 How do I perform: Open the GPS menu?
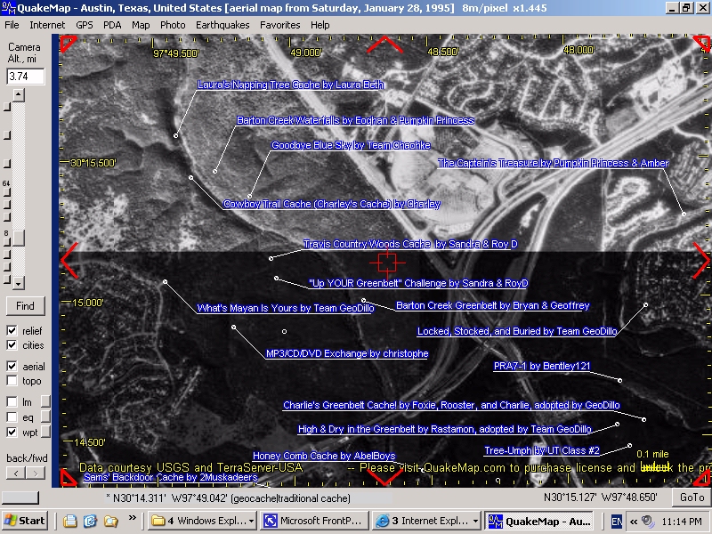[85, 25]
